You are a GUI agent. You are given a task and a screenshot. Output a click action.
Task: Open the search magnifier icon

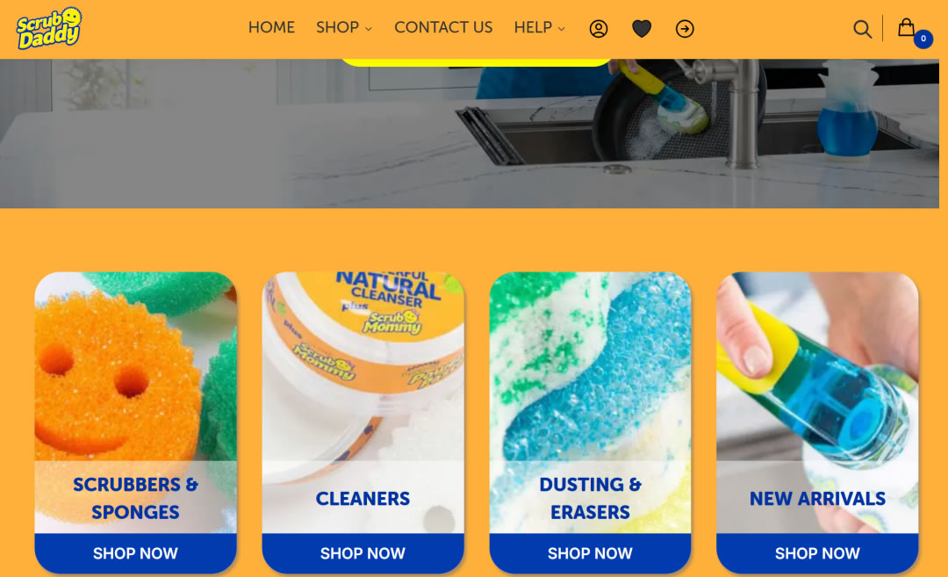point(862,28)
